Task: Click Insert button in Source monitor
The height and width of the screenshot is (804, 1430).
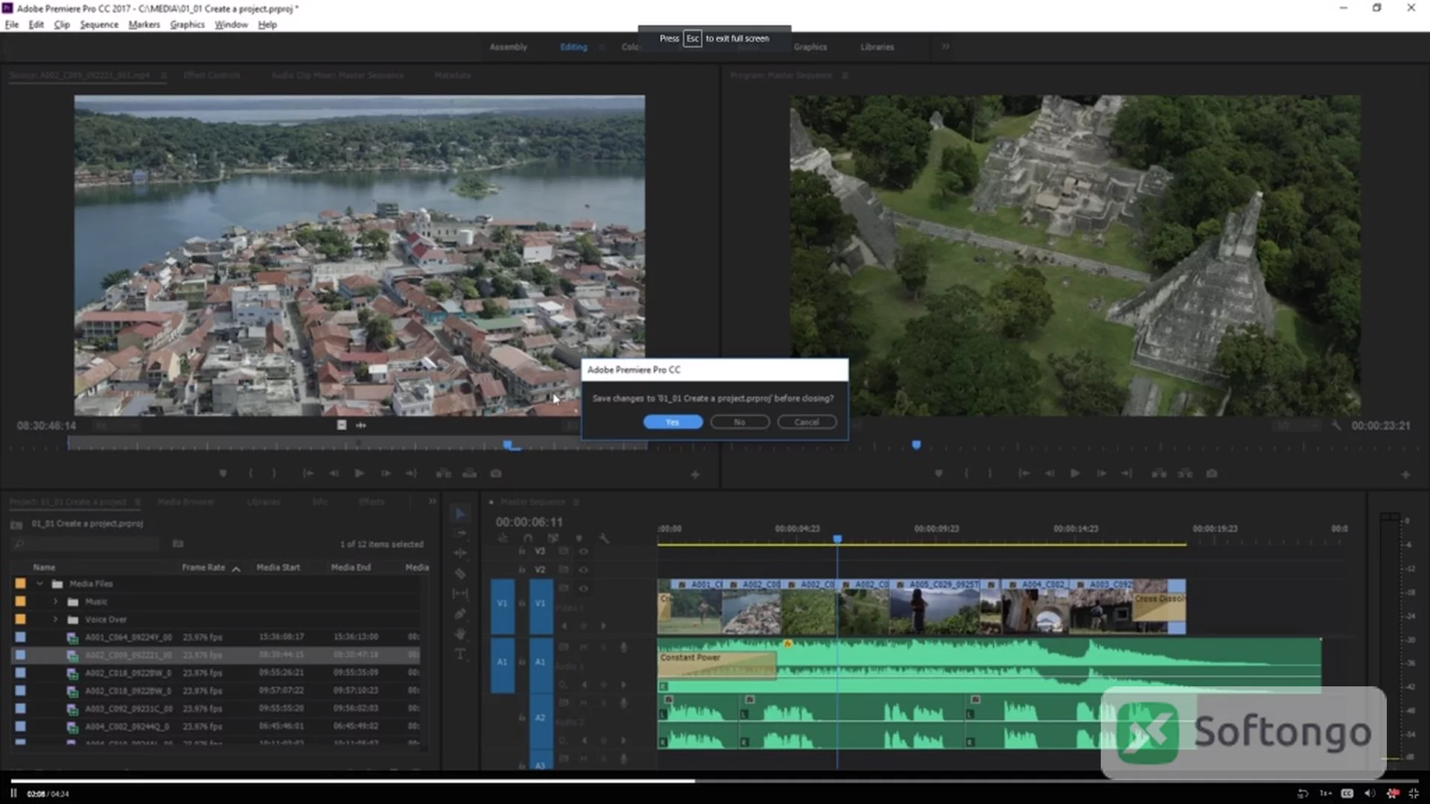Action: pos(444,473)
